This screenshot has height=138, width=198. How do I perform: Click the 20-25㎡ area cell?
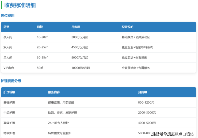click(42, 47)
